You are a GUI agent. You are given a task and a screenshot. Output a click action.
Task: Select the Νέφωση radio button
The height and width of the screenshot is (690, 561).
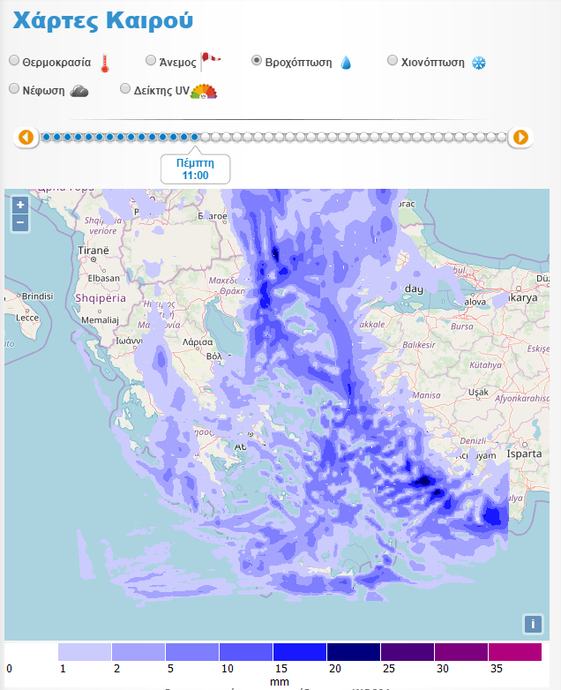[x=14, y=88]
